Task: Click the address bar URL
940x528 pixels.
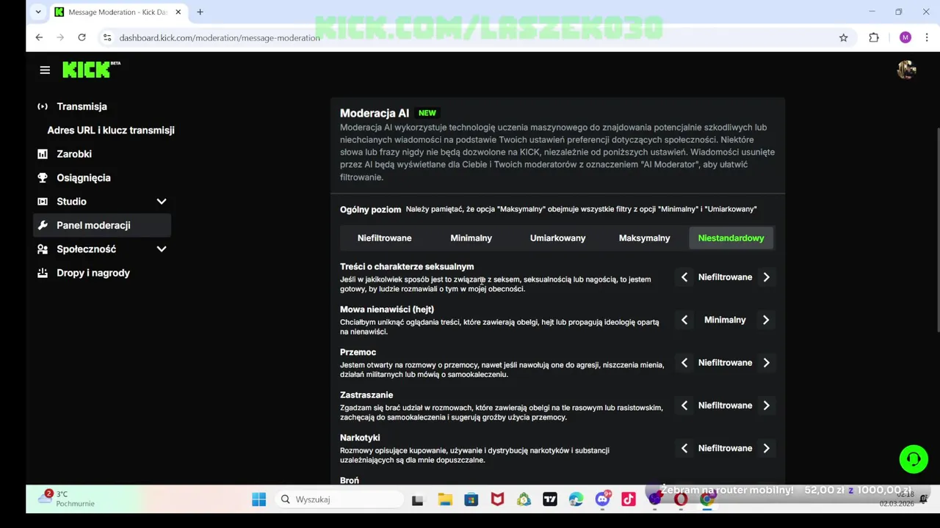Action: pos(220,37)
